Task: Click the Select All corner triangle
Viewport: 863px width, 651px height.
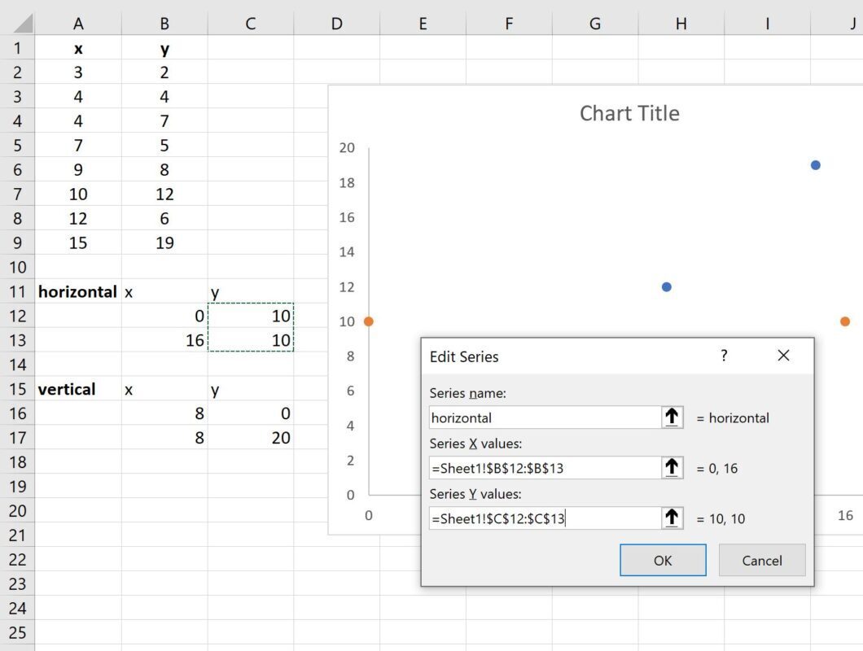Action: click(22, 24)
